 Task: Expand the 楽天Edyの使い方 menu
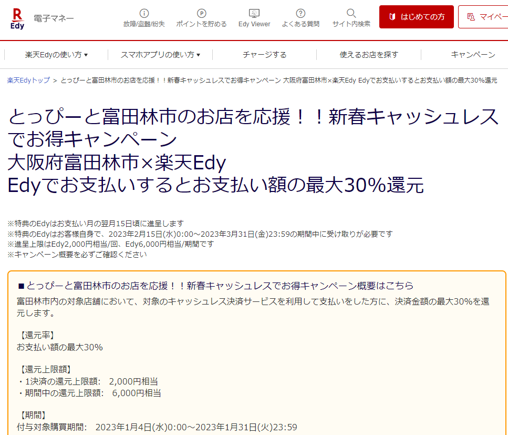point(56,55)
